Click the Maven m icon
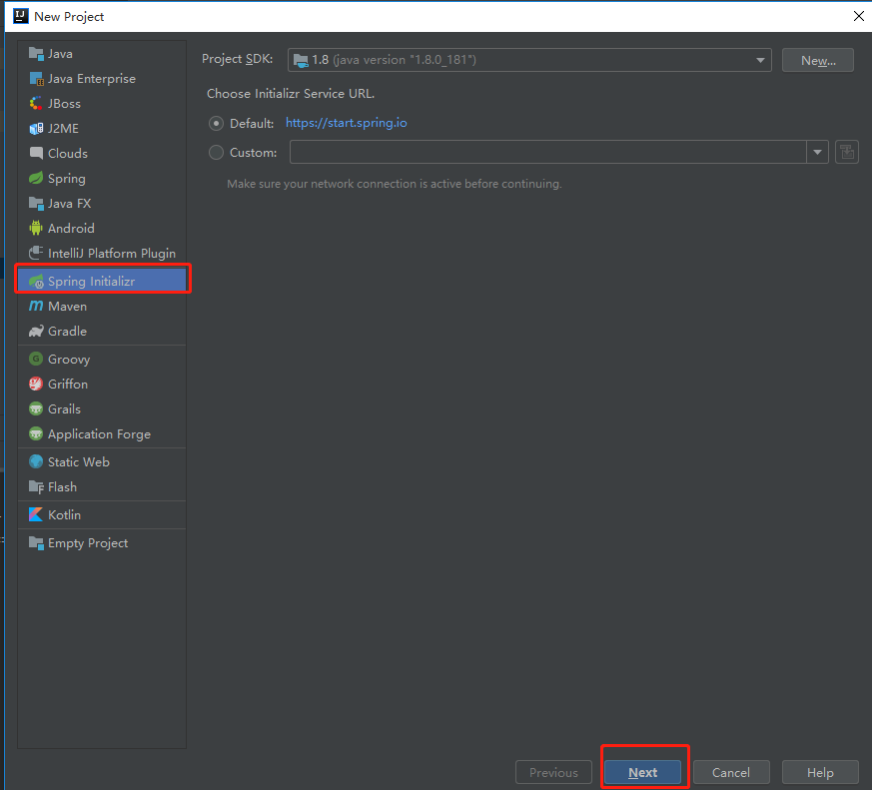The width and height of the screenshot is (872, 790). tap(36, 307)
